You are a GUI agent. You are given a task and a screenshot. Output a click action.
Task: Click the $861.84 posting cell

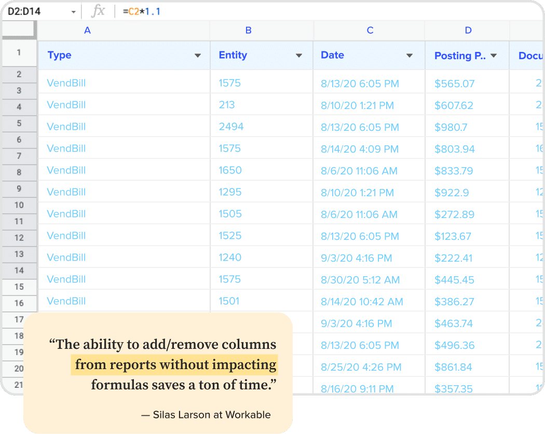(453, 367)
